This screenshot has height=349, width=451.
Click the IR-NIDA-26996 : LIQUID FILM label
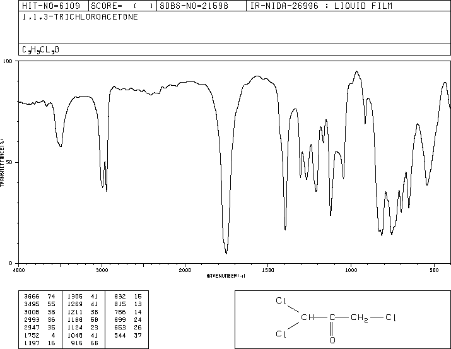coord(321,6)
